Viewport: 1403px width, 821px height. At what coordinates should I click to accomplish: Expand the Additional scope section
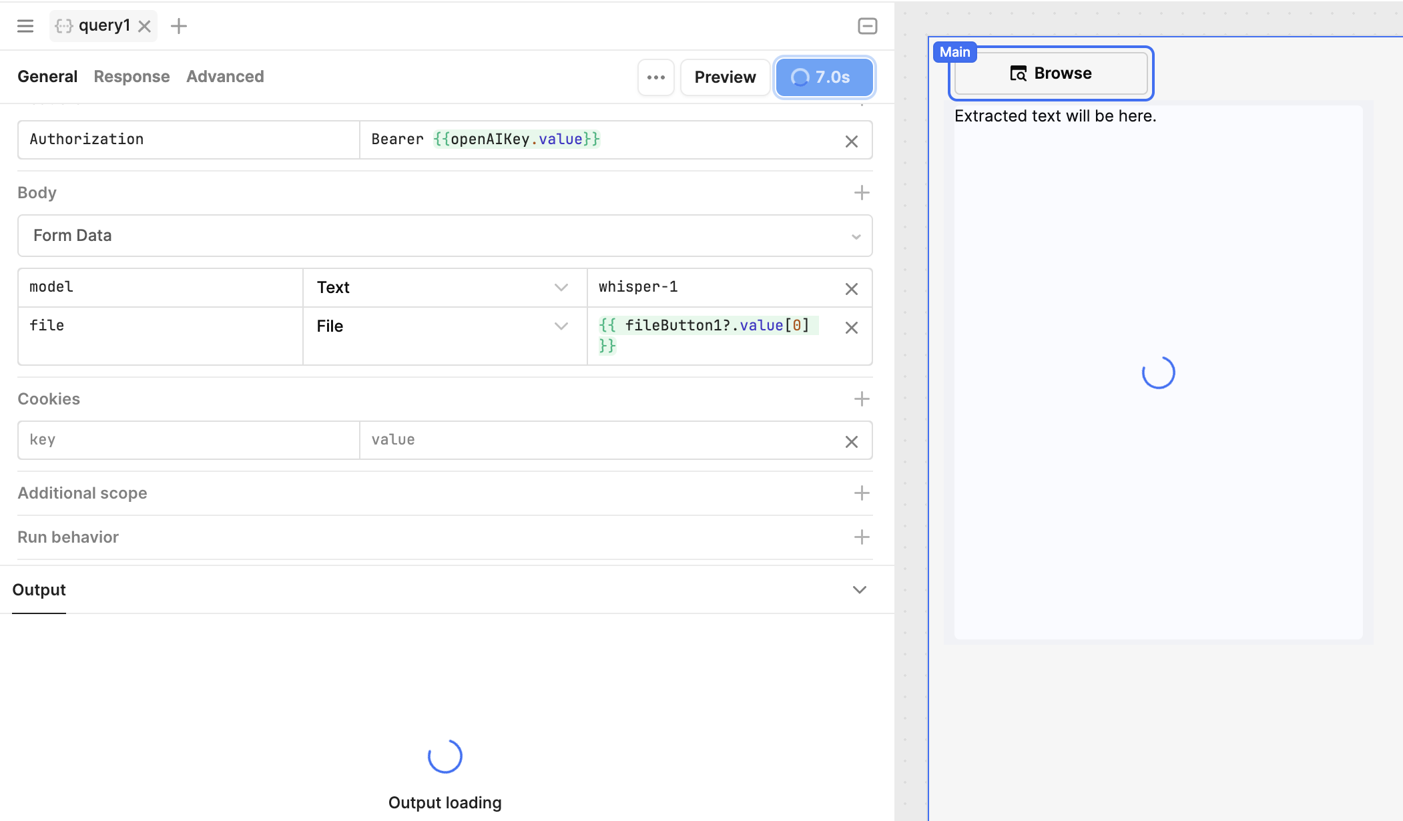861,493
